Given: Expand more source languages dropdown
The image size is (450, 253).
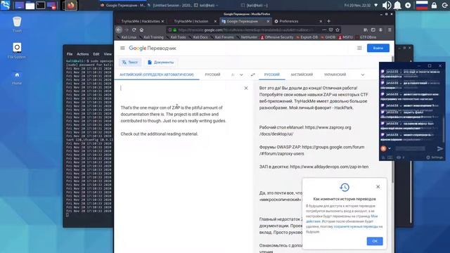Looking at the screenshot, I should [241, 74].
